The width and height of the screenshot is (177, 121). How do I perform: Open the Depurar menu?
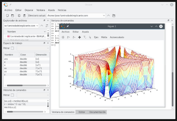click(29, 10)
